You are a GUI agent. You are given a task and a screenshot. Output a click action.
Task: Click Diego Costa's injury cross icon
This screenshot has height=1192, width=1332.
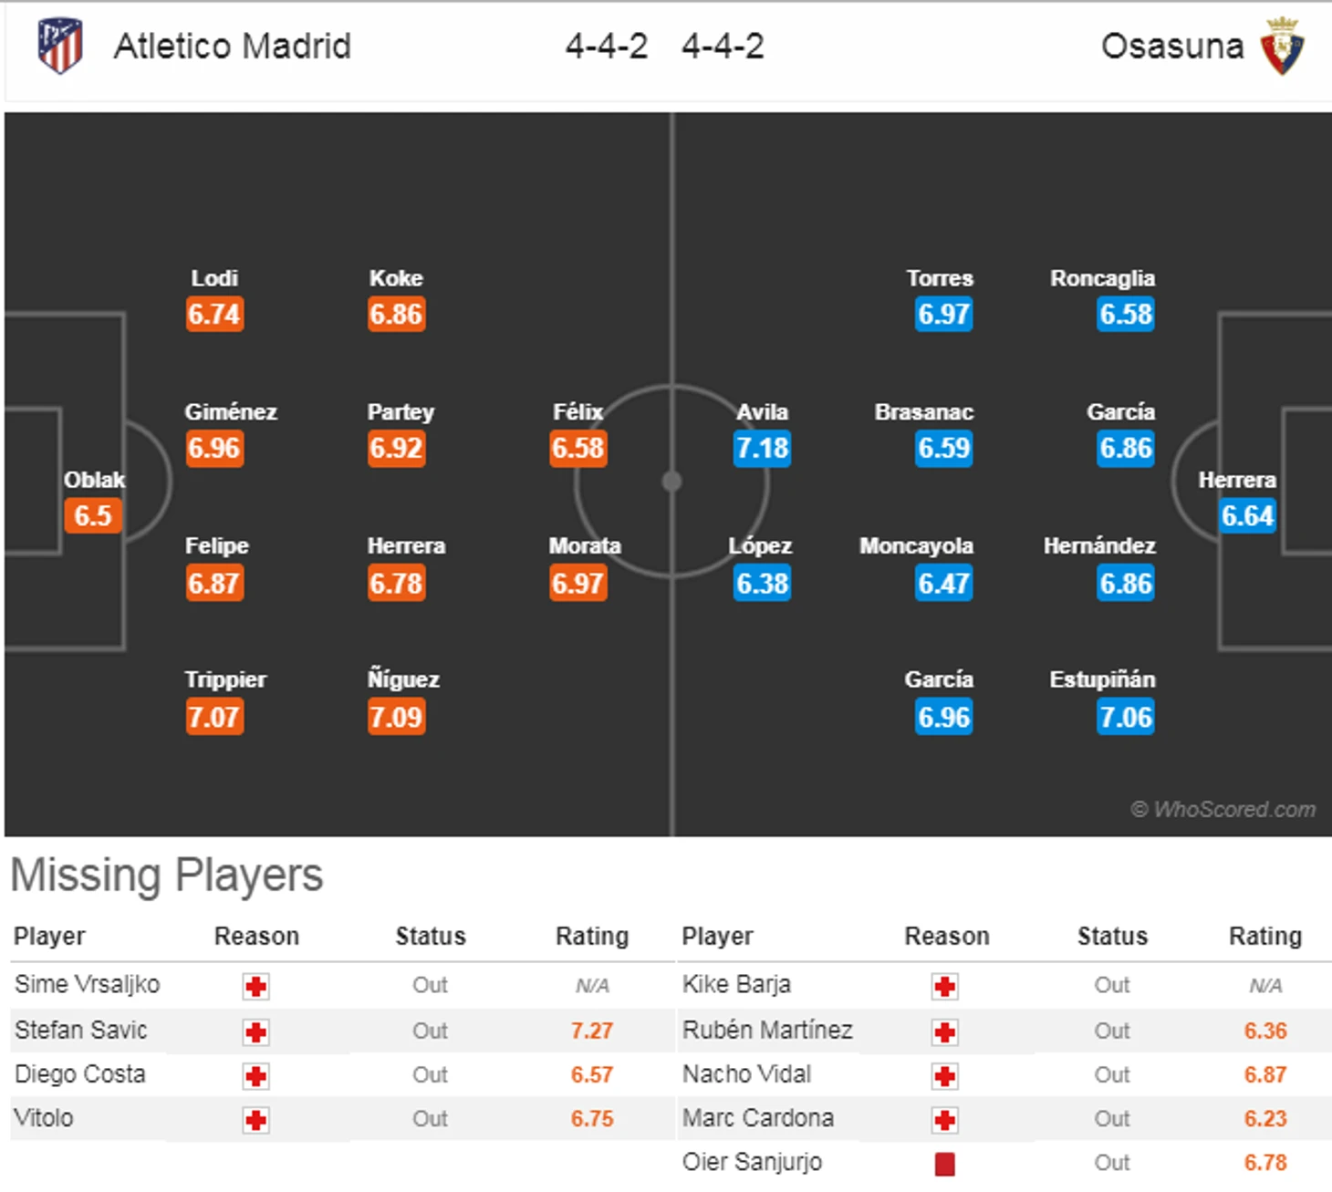(255, 1076)
